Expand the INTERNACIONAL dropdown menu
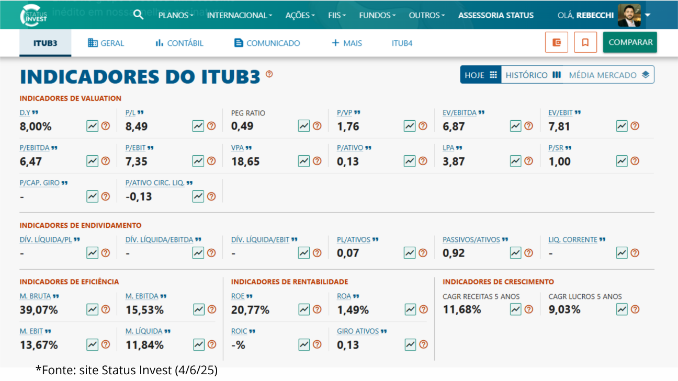Image resolution: width=678 pixels, height=381 pixels. 240,15
